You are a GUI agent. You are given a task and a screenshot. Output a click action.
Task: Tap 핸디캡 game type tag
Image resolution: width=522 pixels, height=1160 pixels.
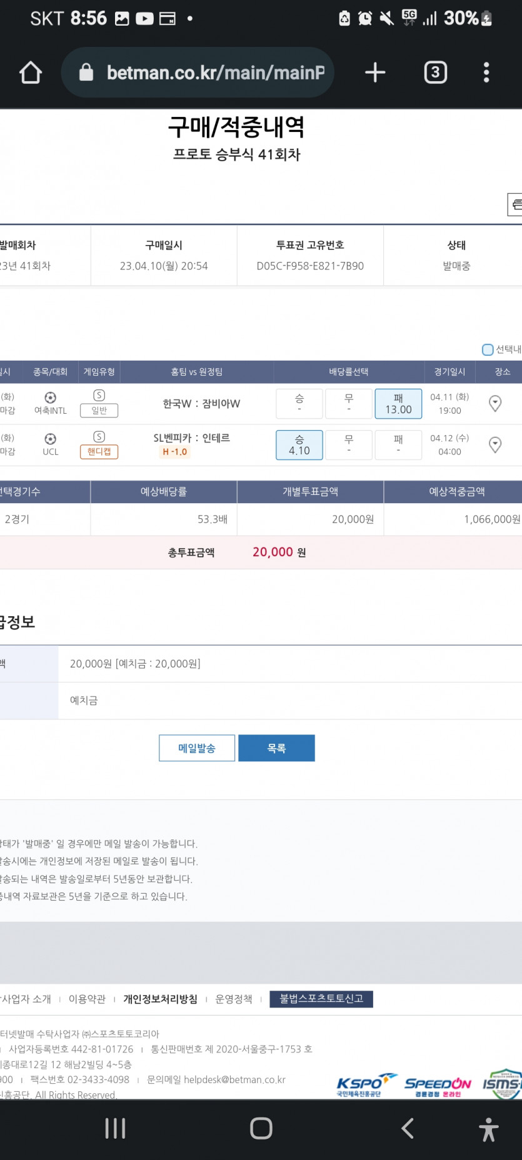tap(99, 452)
